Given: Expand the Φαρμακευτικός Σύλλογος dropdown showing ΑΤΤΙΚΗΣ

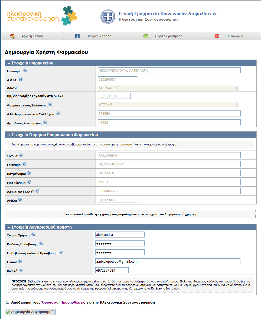Looking at the screenshot, I should 168,105.
